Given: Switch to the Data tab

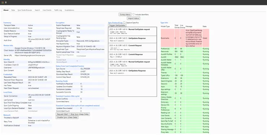Looking at the screenshot, I should (x=13, y=10).
